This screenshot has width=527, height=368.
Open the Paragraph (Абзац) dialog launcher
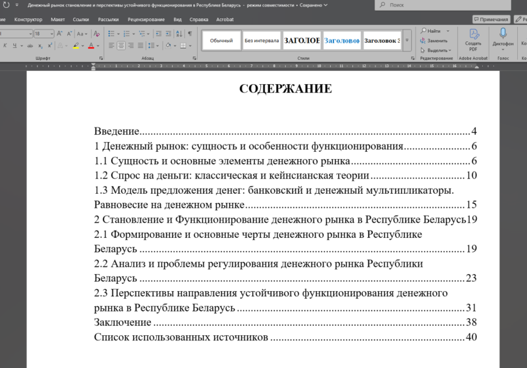tap(194, 58)
